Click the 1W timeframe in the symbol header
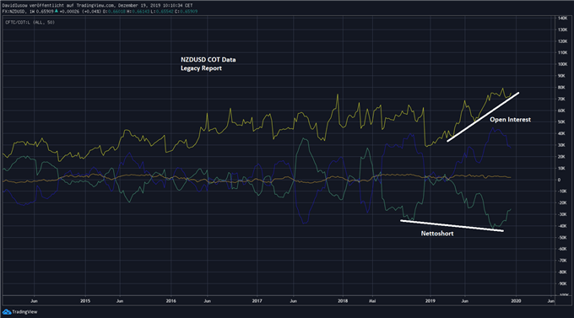Screen dimensions: 574x318 pyautogui.click(x=31, y=12)
